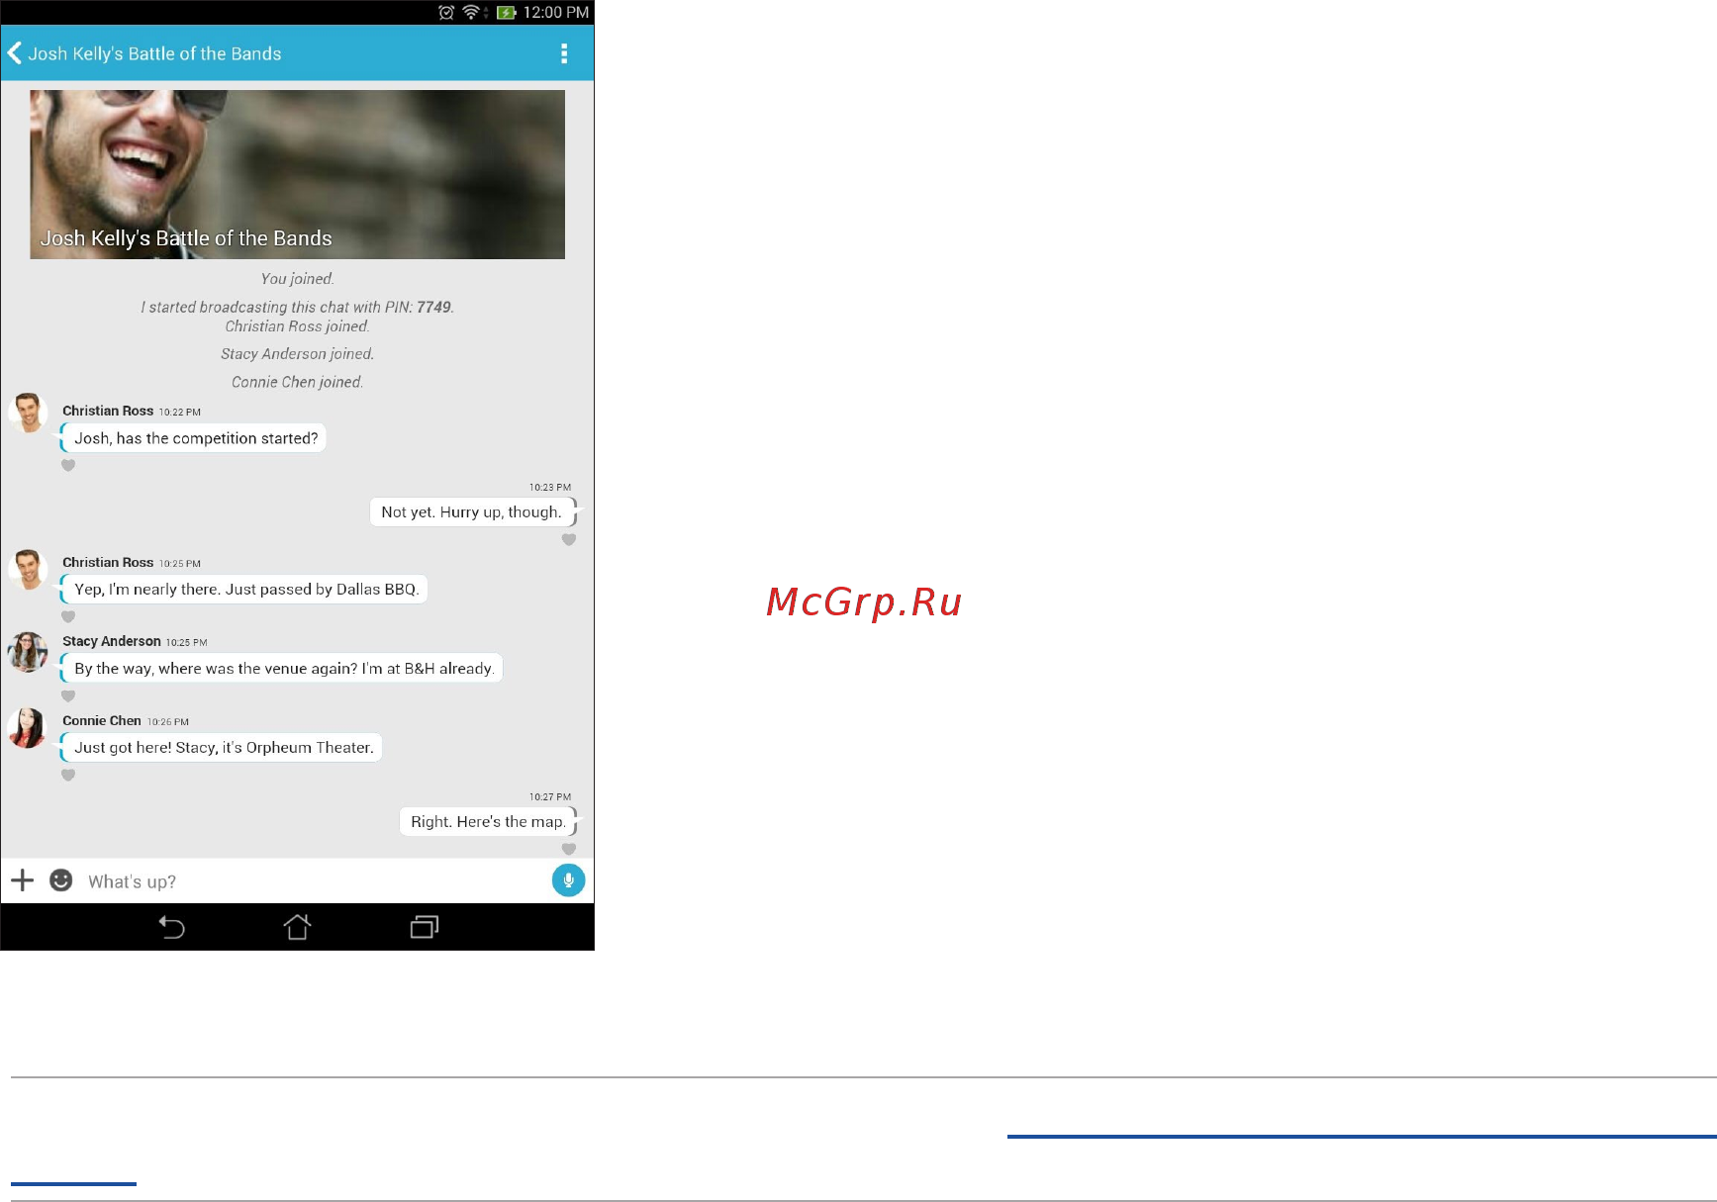The width and height of the screenshot is (1717, 1202).
Task: Like the "Dallas BBQ" message heart
Action: pos(68,616)
